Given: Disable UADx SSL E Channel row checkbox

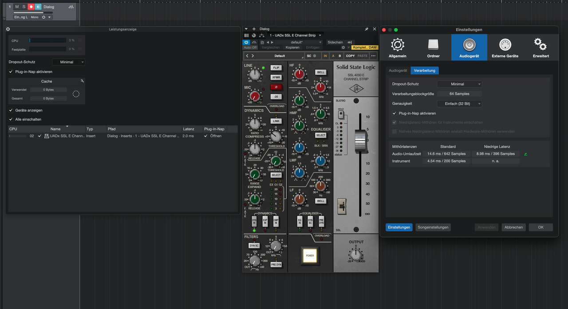Looking at the screenshot, I should pyautogui.click(x=40, y=136).
